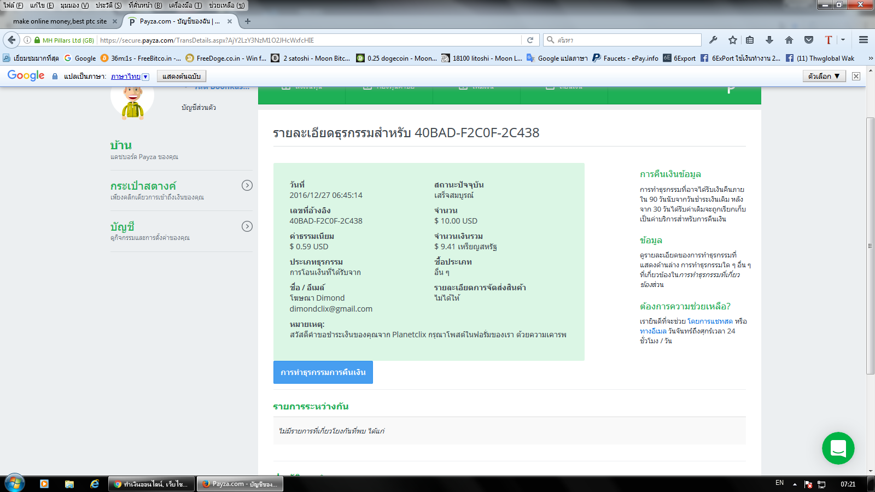Open the live chat bubble widget

[x=838, y=448]
